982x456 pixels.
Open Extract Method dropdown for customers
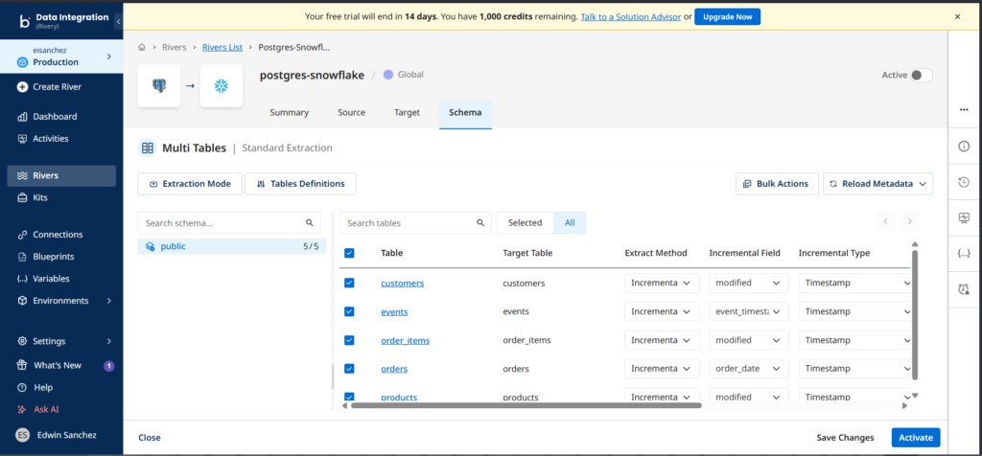pos(662,283)
